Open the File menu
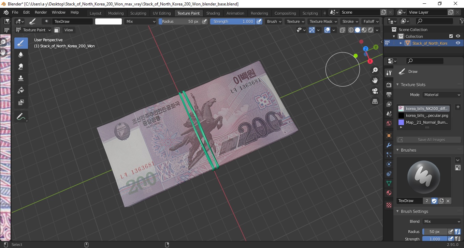The width and height of the screenshot is (464, 248). 15,12
